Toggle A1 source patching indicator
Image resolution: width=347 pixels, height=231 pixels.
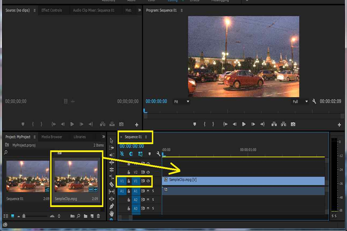[122, 191]
